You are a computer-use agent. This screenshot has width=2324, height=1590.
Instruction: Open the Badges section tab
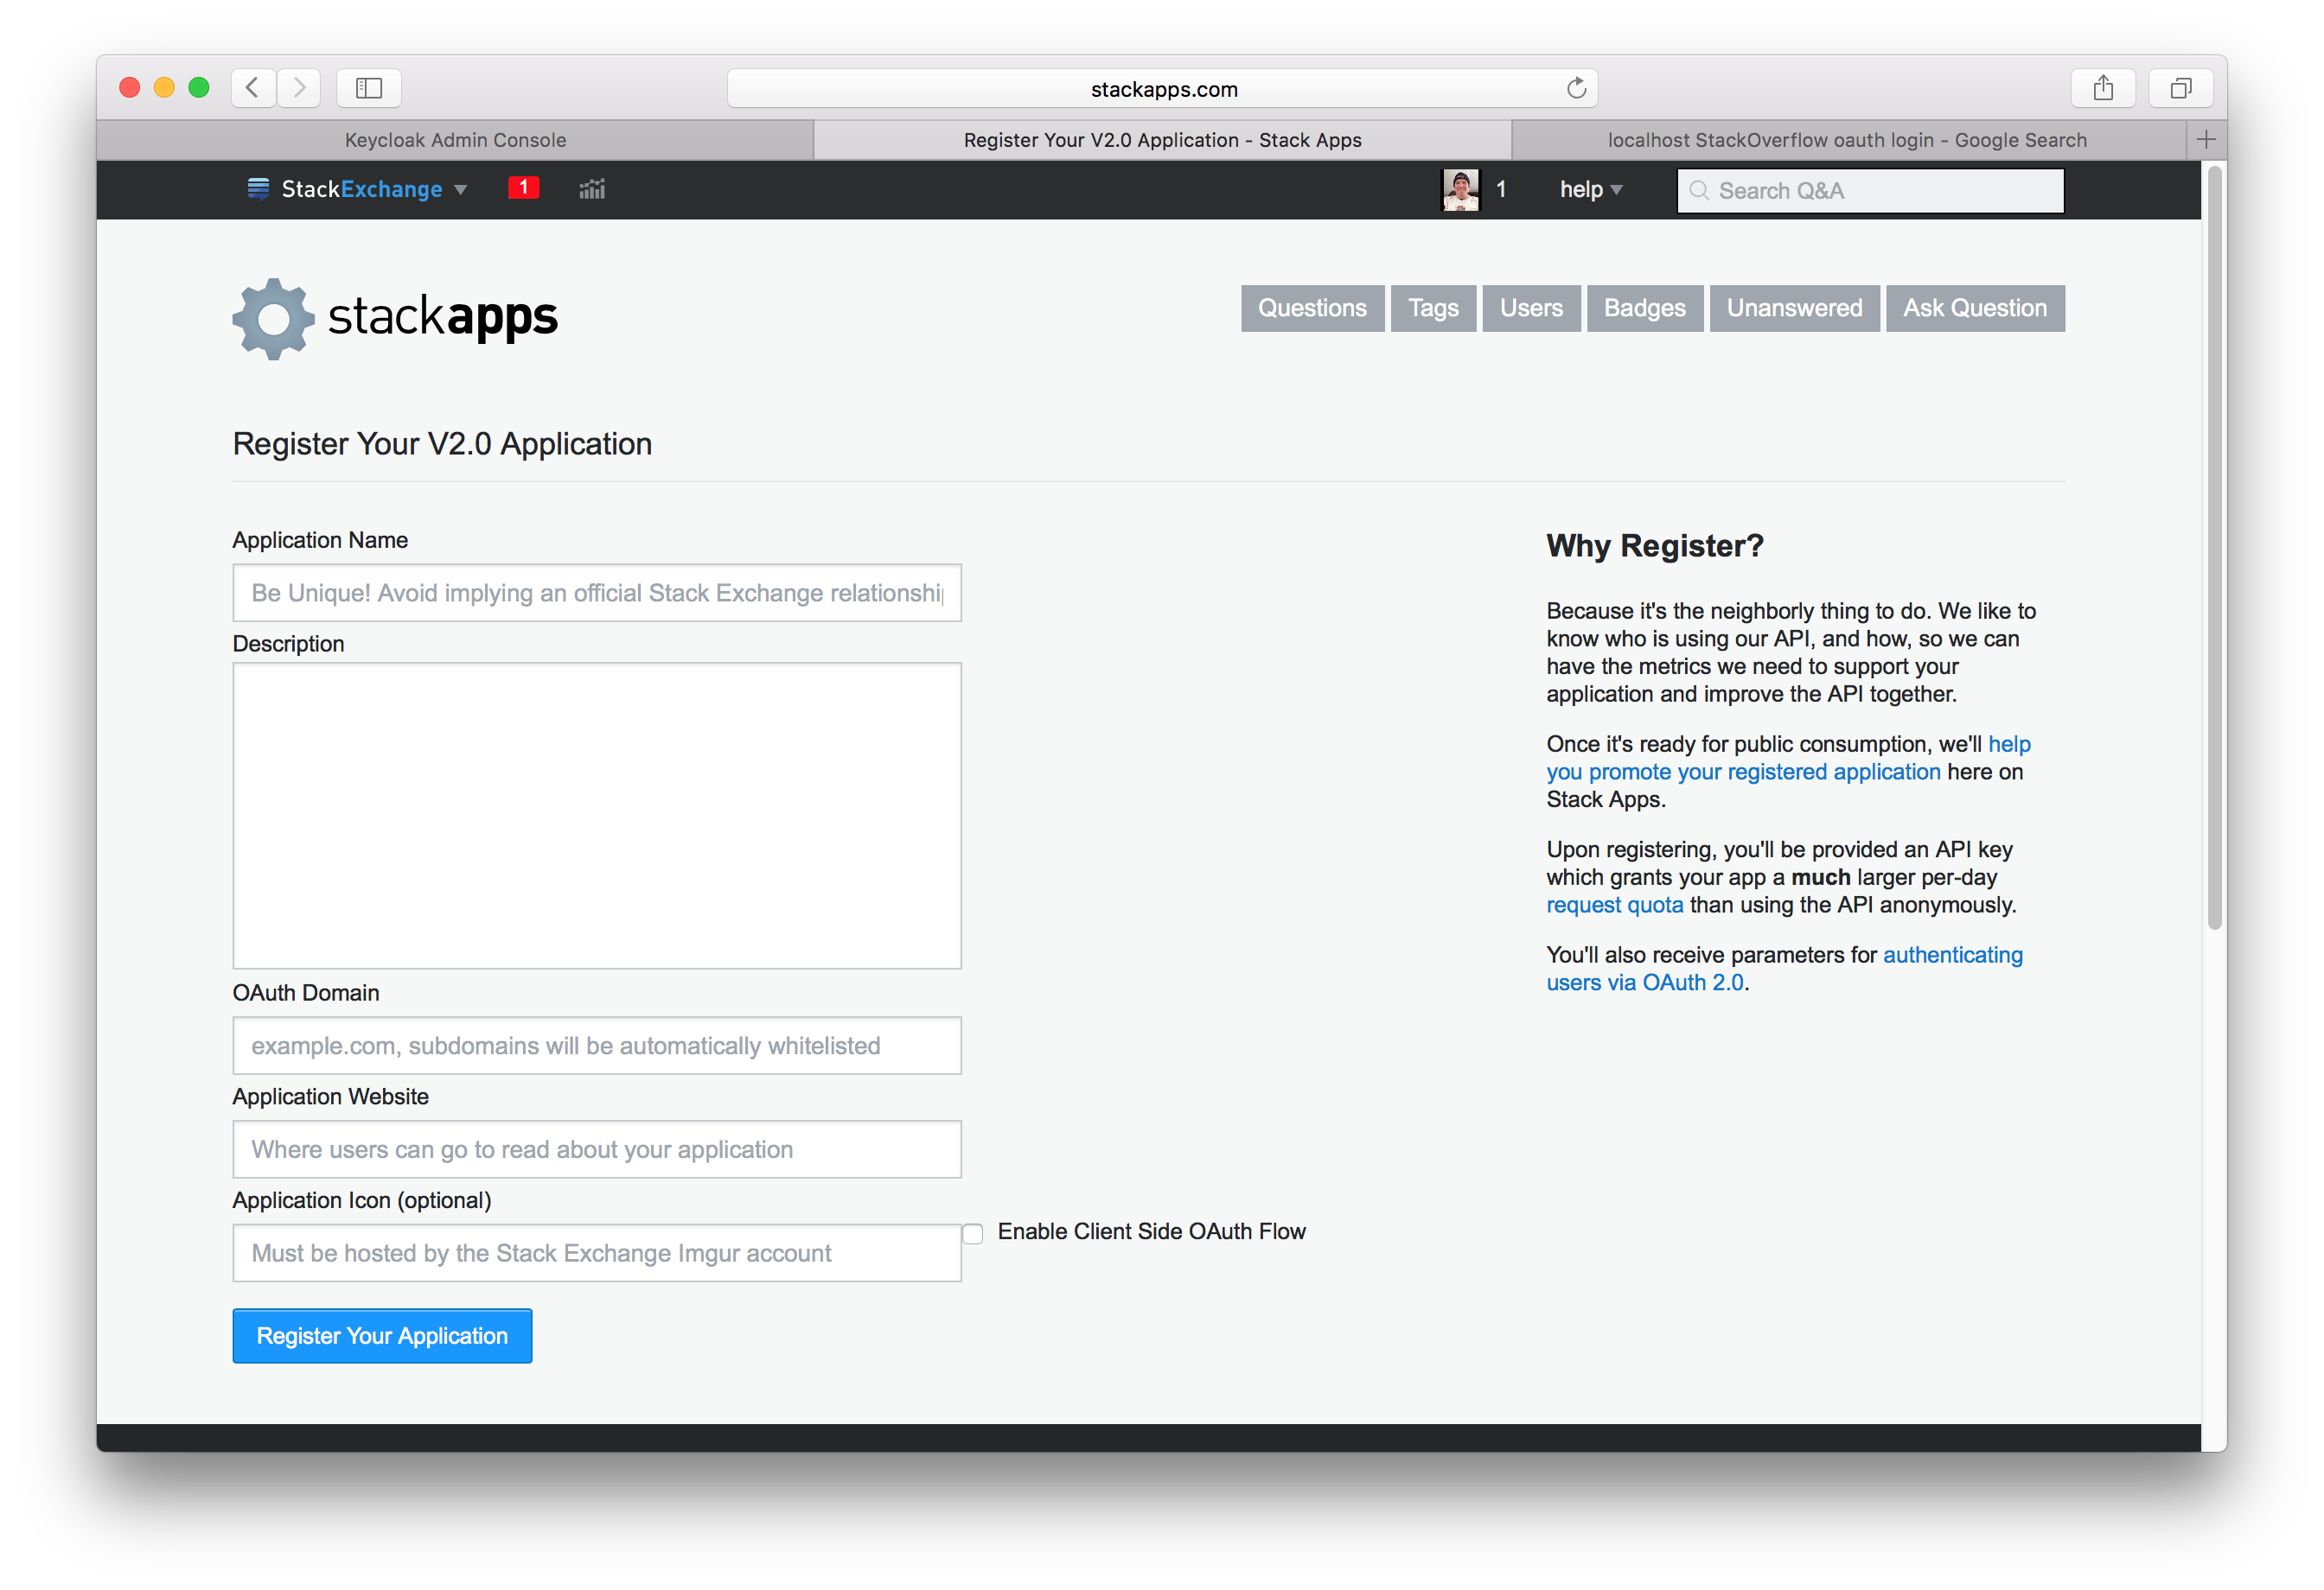pos(1643,305)
